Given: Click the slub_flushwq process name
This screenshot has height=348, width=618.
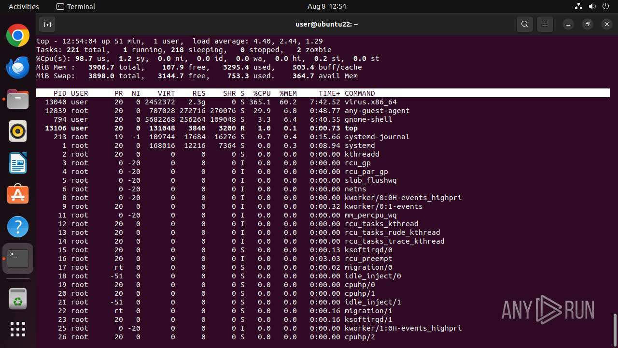Looking at the screenshot, I should coord(371,180).
